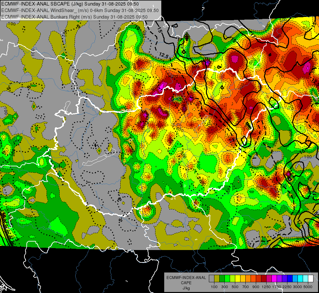Select the pure blue swatch after 2250
319x293 pixels.
pyautogui.click(x=290, y=278)
